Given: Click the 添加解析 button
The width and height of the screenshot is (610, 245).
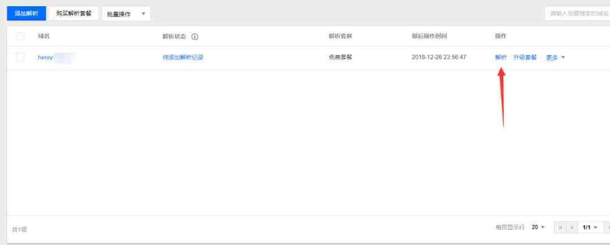Looking at the screenshot, I should [27, 14].
